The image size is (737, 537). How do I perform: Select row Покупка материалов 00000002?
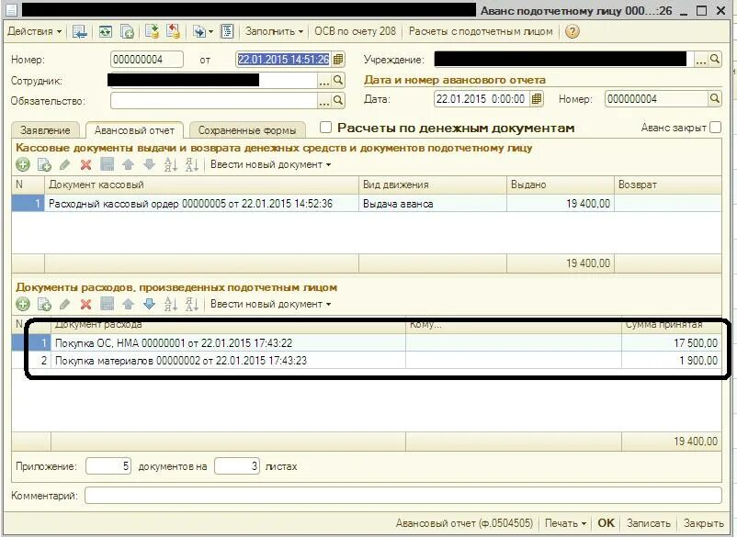click(x=367, y=361)
